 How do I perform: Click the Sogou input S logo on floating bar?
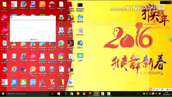coord(150,89)
